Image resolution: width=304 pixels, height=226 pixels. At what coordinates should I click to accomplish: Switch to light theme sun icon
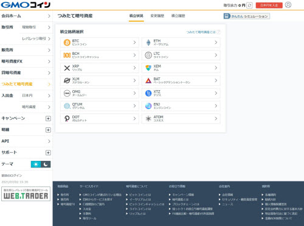click(36, 164)
